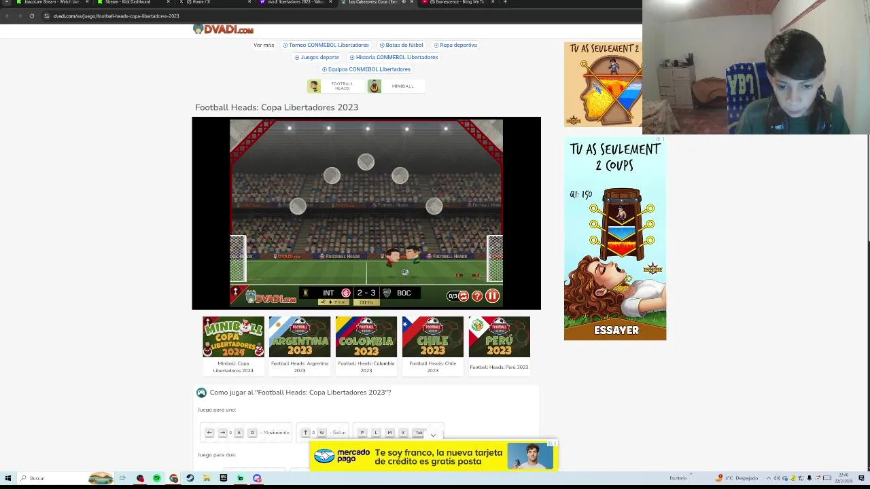Screen dimensions: 870x489
Task: Open Historia CONMEBOL Libertadores link
Action: pos(394,57)
